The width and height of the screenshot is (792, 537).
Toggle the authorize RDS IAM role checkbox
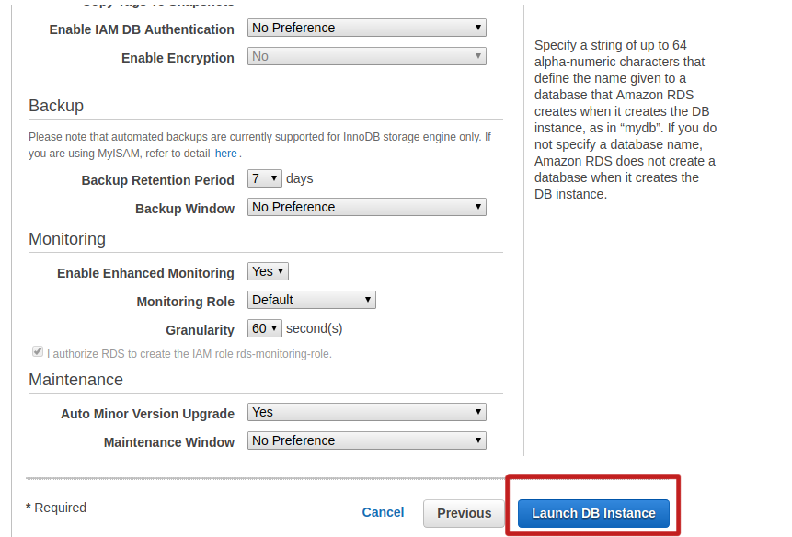click(38, 352)
